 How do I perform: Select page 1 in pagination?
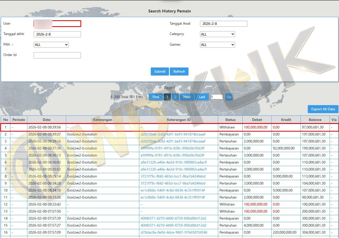coord(167,97)
